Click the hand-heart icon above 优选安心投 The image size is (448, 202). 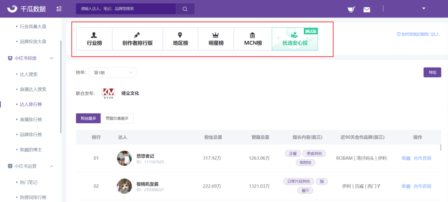tap(295, 35)
